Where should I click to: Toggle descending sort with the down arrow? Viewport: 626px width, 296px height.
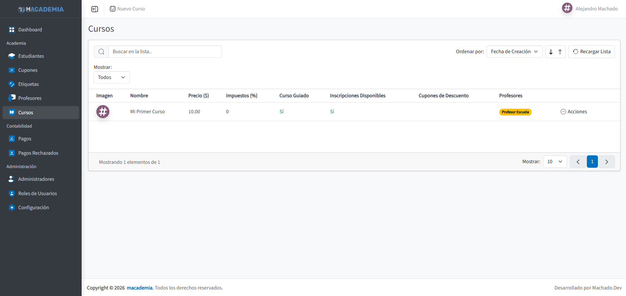click(551, 52)
